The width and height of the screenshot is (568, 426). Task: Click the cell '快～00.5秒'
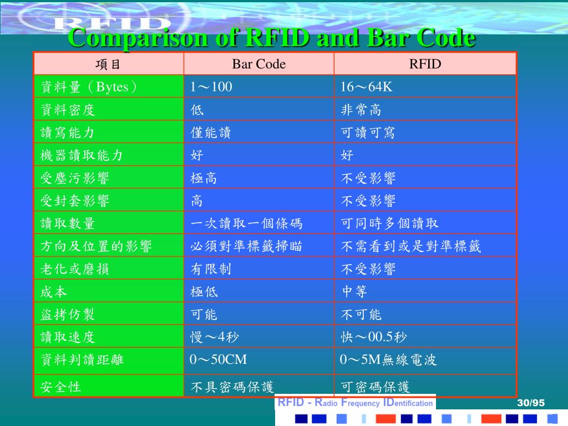coord(425,337)
